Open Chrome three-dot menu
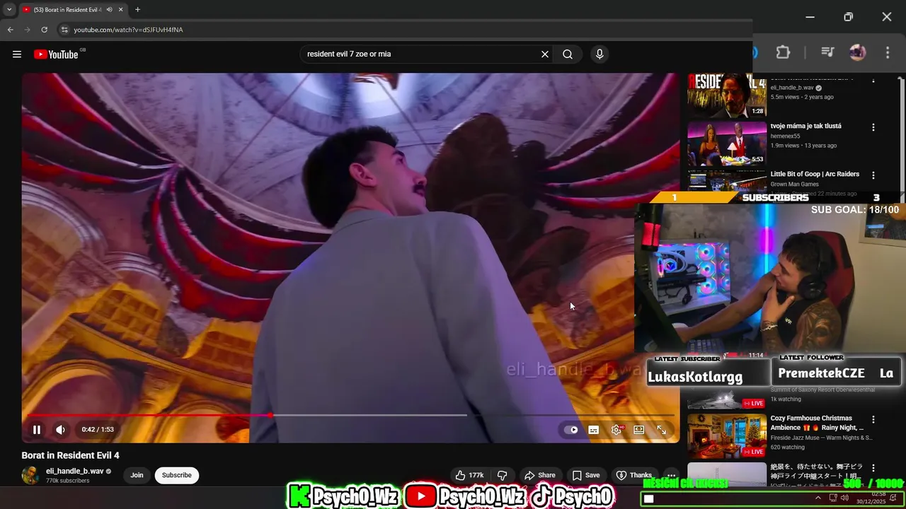Screen dimensions: 906x509 click(x=888, y=52)
